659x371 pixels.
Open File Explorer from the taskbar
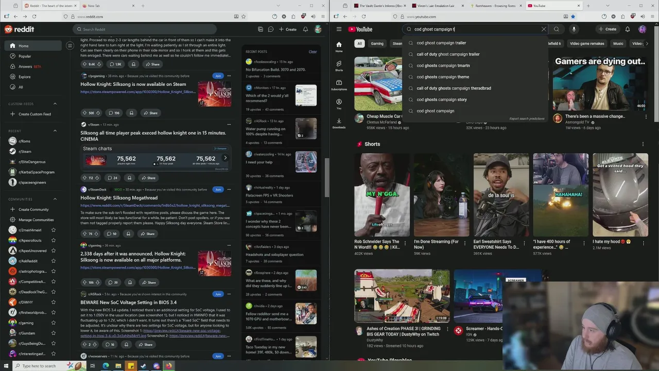[118, 366]
